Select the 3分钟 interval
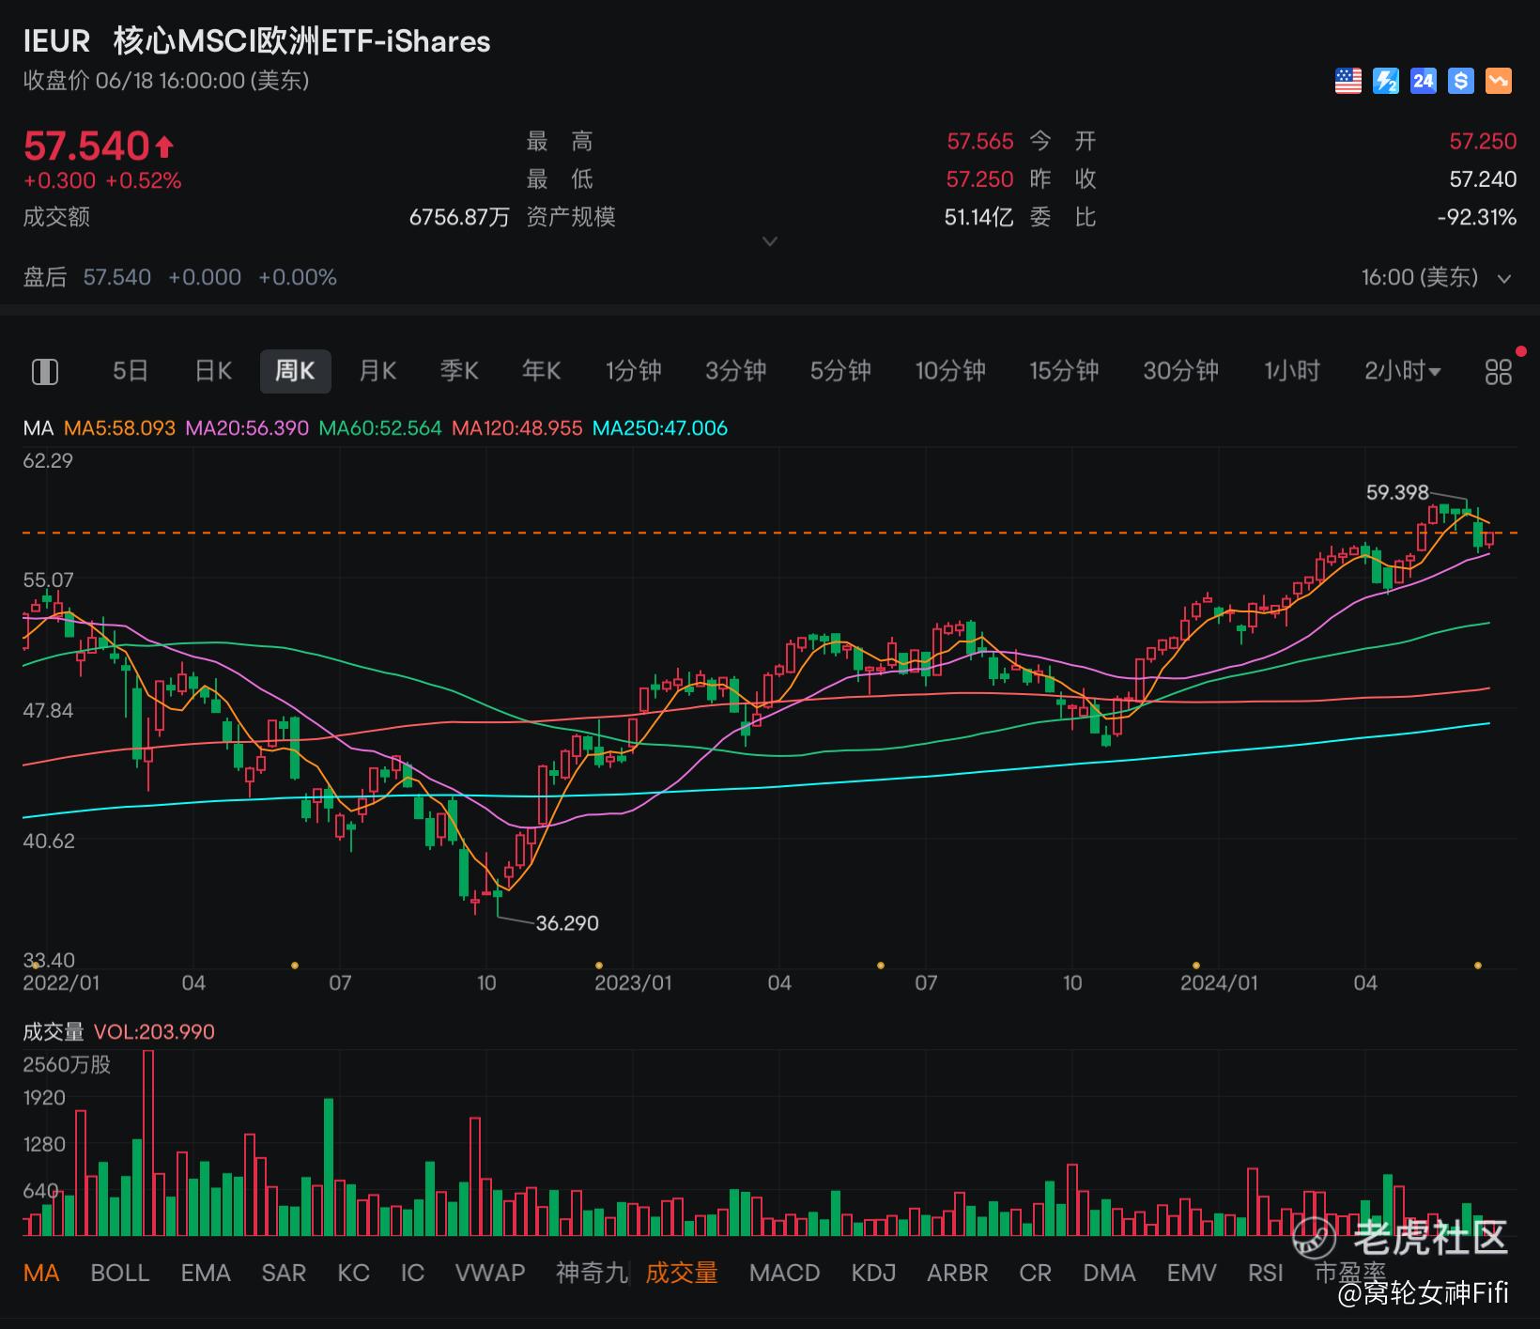This screenshot has width=1540, height=1329. tap(736, 371)
